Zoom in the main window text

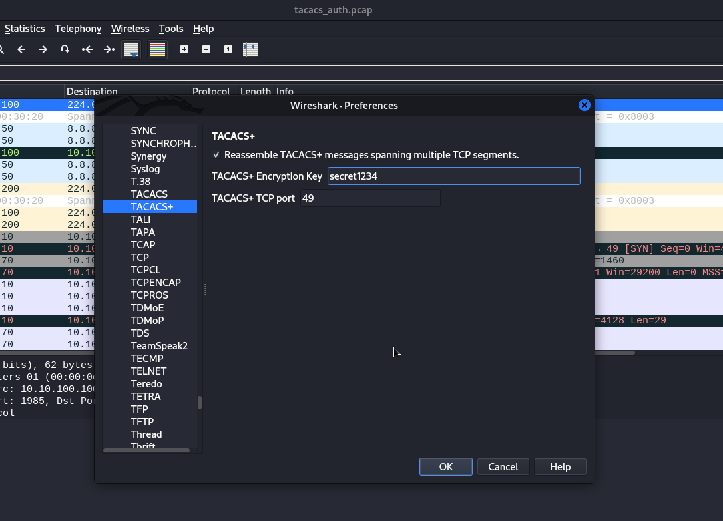coord(184,49)
